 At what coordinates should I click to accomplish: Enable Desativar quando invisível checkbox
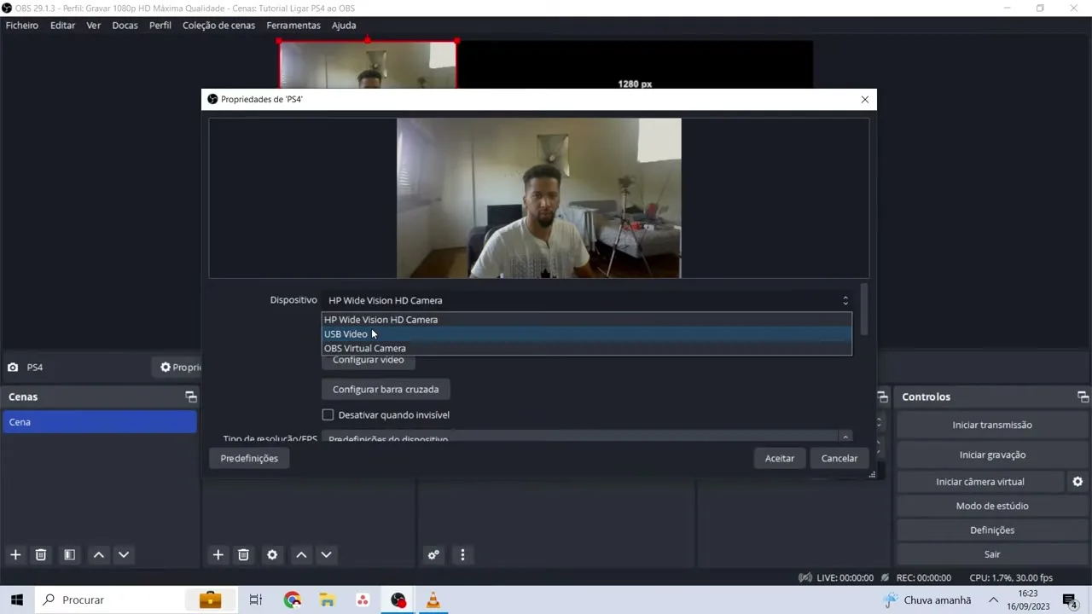(328, 414)
